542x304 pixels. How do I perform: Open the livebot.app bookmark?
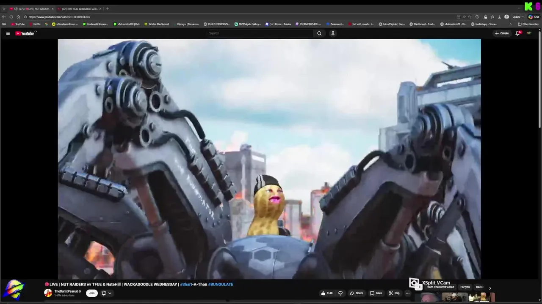pos(484,24)
